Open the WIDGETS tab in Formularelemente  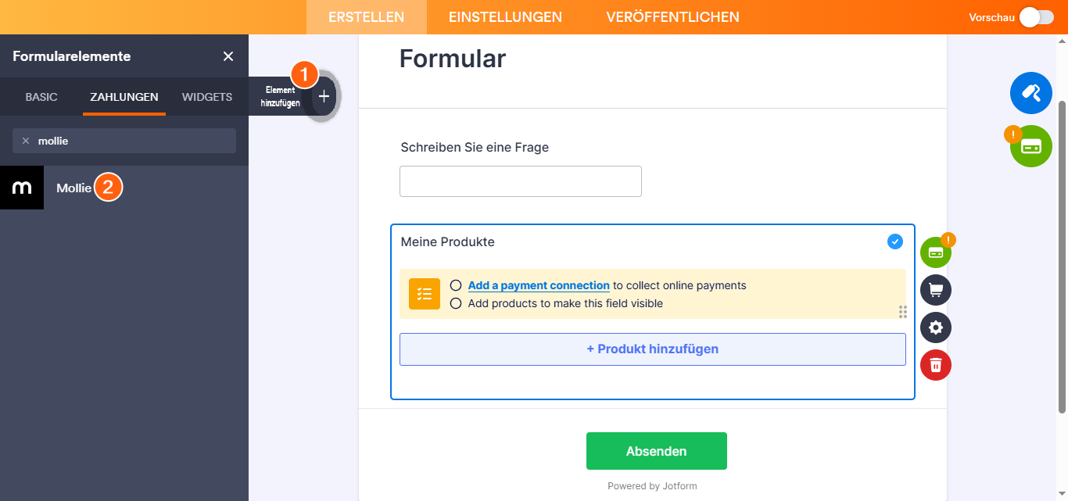(x=206, y=97)
